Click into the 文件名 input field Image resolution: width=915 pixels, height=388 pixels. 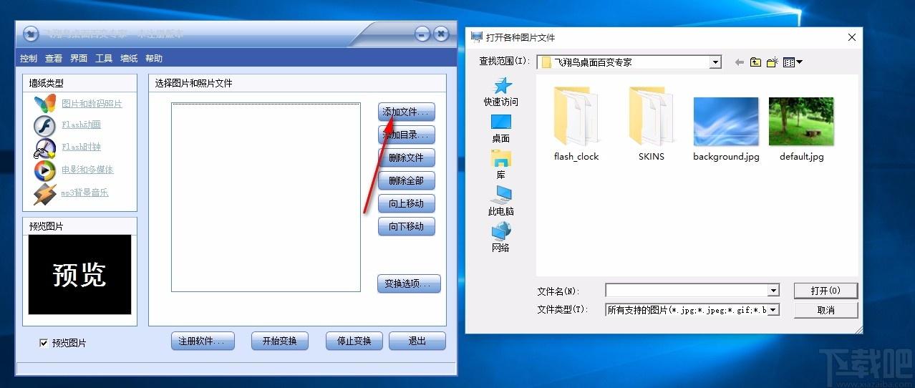click(x=686, y=291)
